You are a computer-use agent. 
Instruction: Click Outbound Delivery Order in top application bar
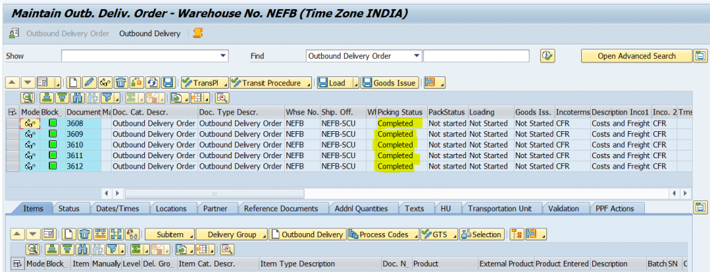pyautogui.click(x=68, y=33)
